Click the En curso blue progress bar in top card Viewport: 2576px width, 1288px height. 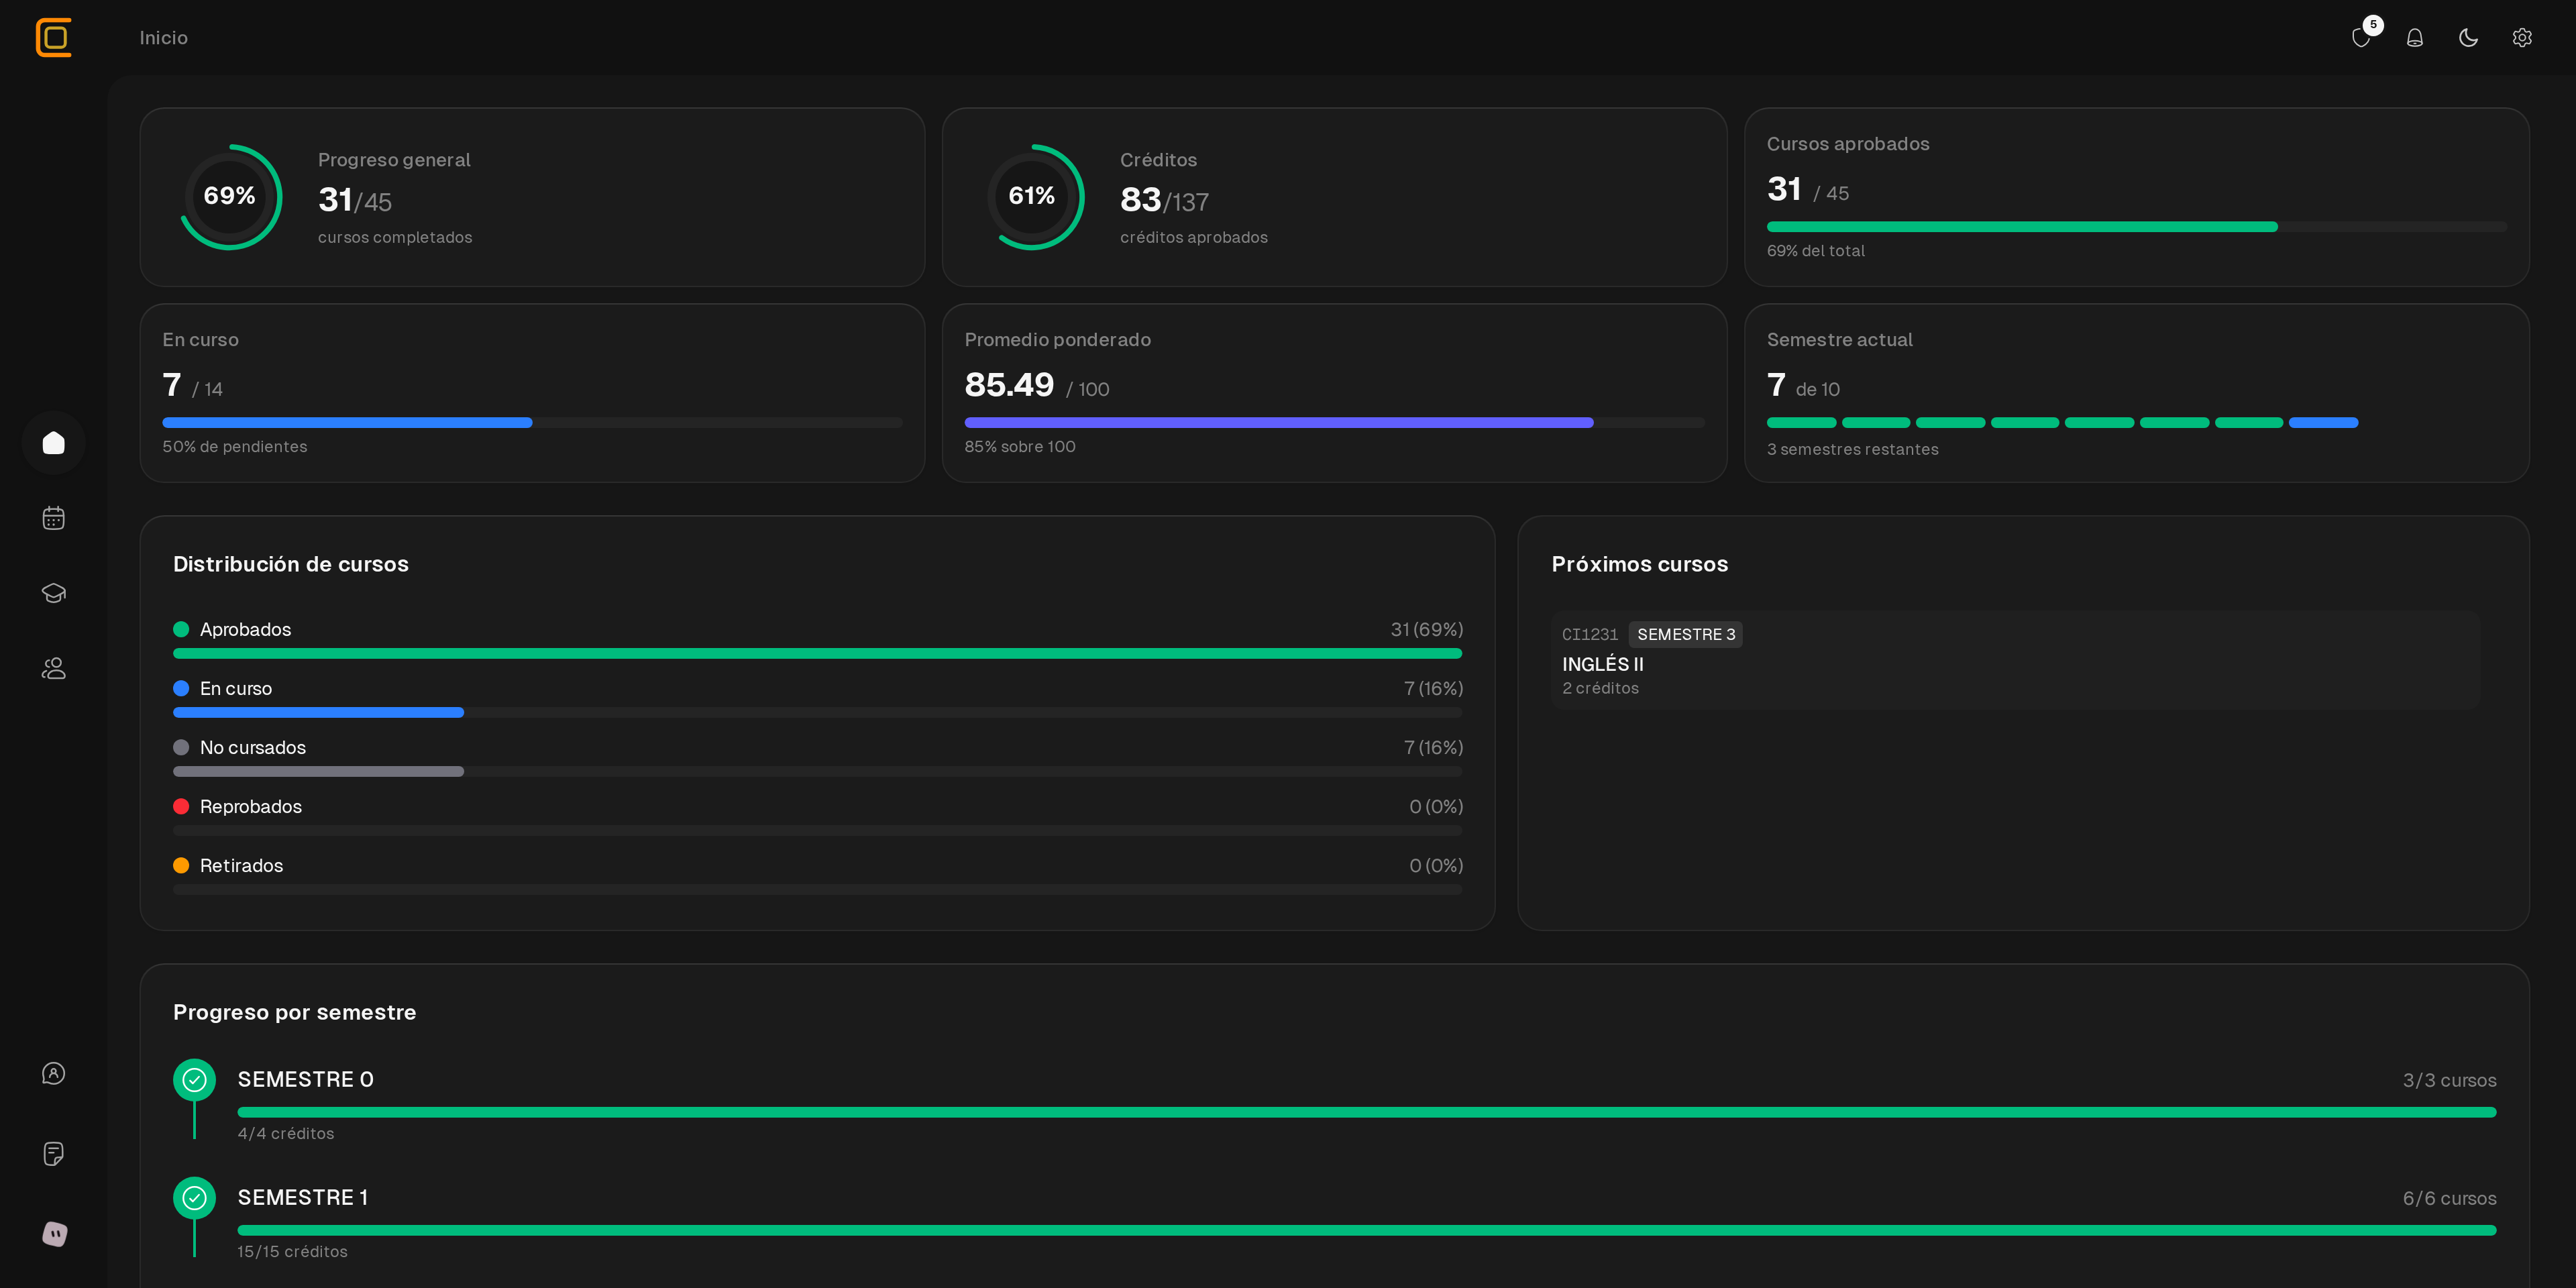tap(532, 423)
